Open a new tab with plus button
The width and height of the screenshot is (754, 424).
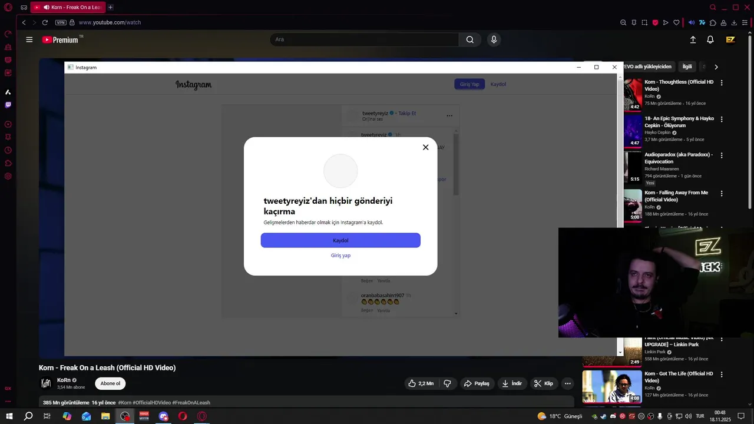[110, 8]
